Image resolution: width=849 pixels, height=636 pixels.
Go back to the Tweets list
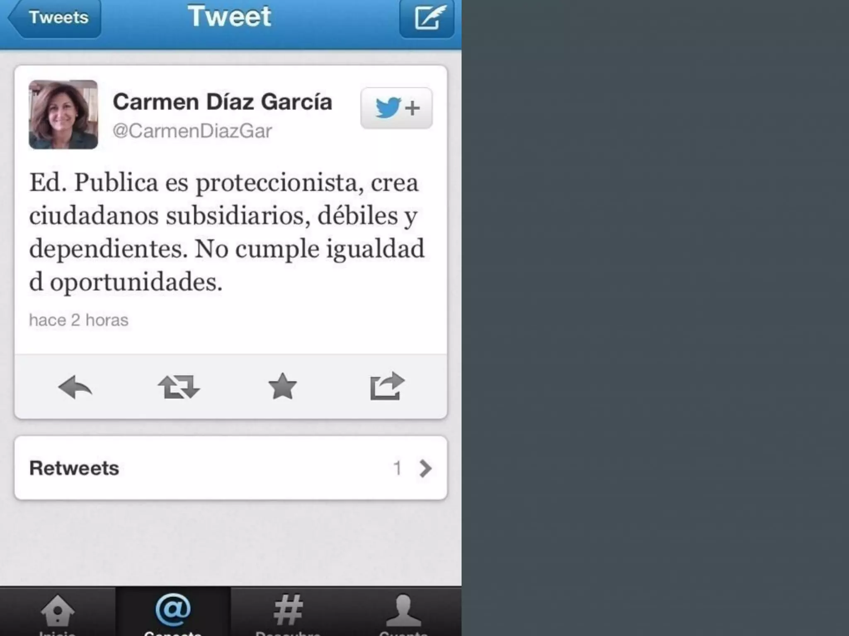coord(55,18)
